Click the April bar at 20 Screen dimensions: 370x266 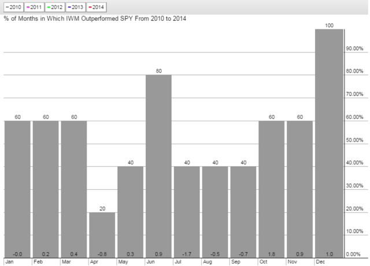tap(102, 235)
